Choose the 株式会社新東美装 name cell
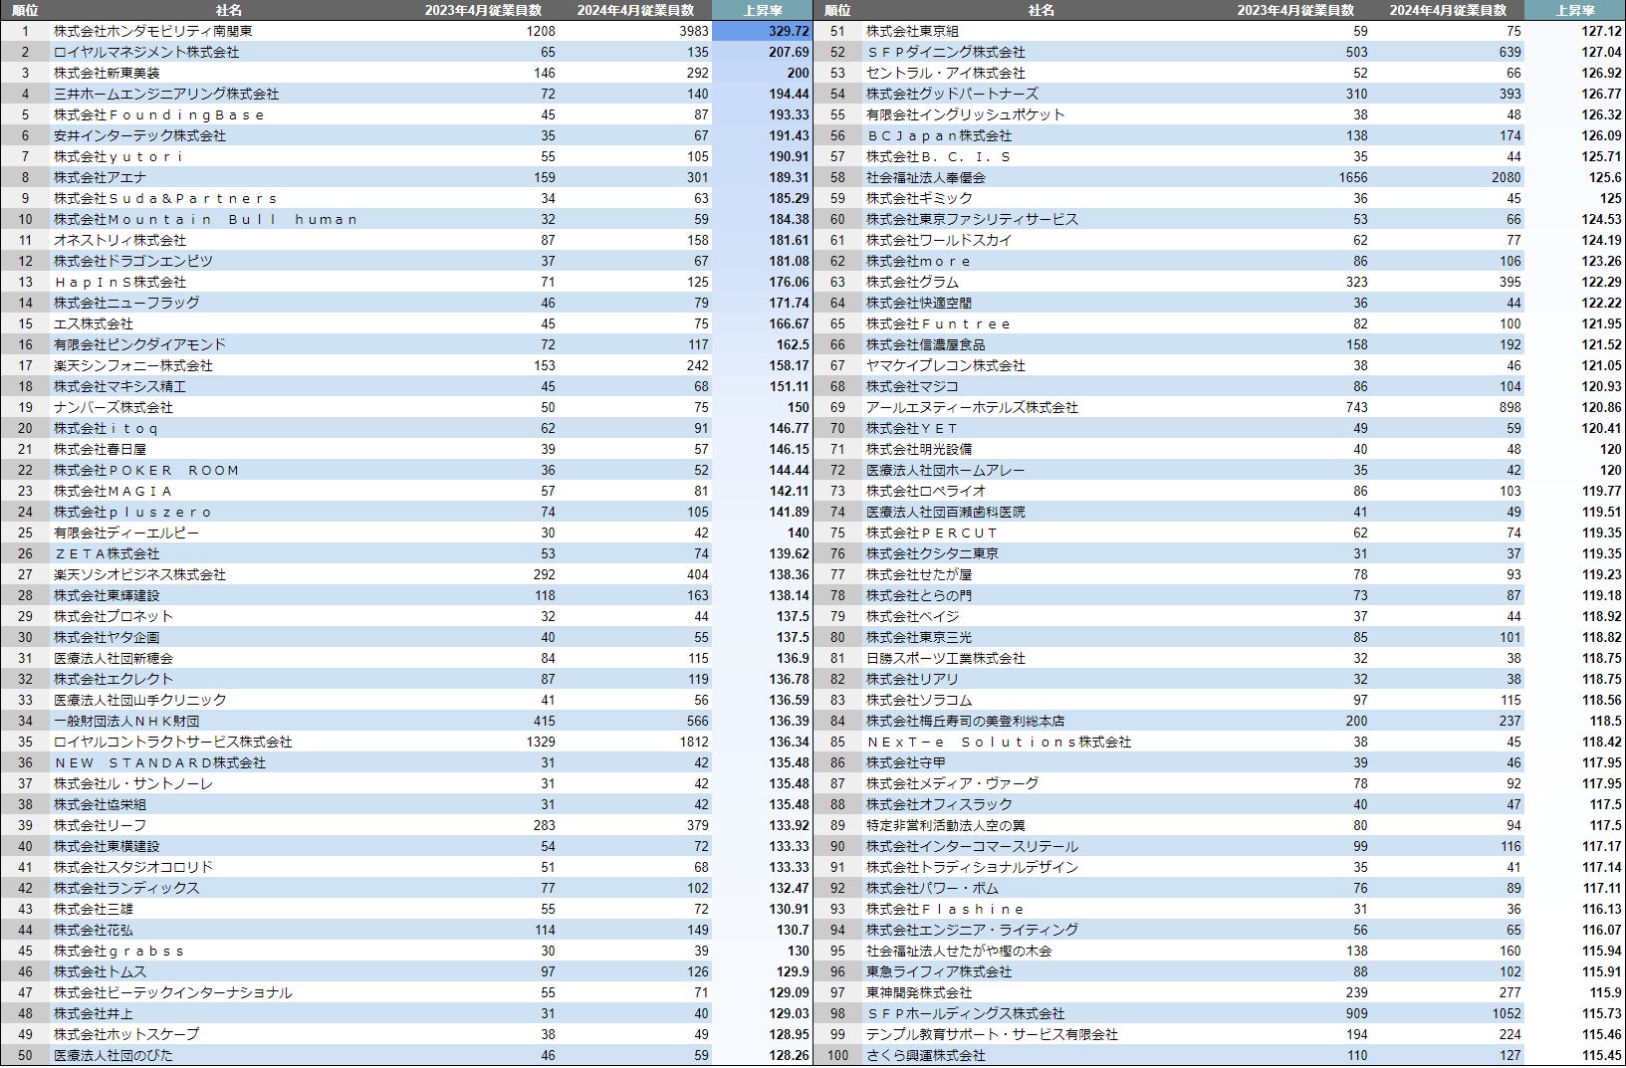This screenshot has width=1626, height=1068. 107,73
